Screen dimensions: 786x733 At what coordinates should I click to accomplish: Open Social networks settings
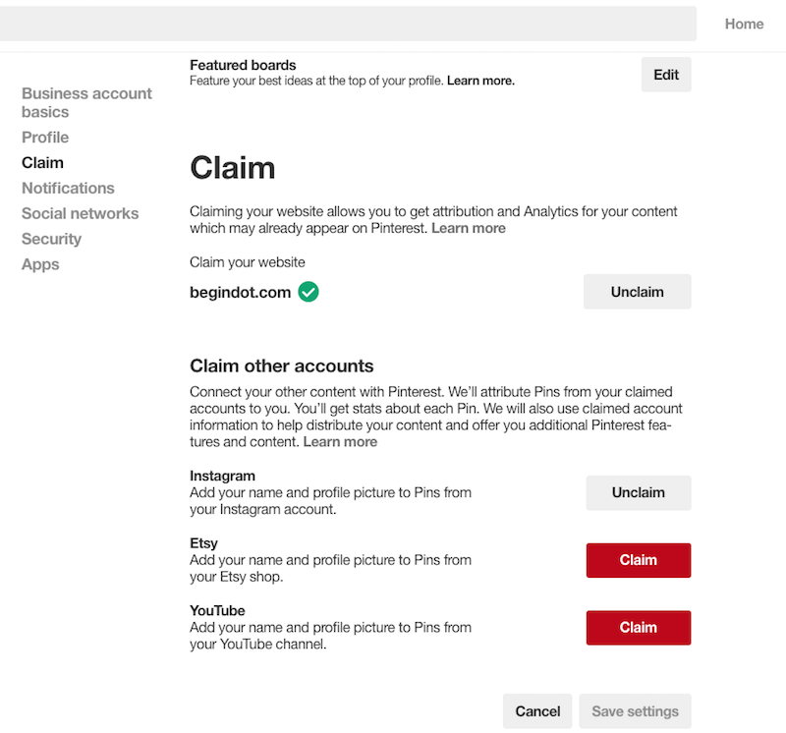point(81,213)
